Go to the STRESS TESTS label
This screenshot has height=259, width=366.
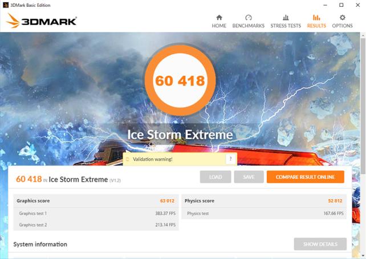point(286,26)
